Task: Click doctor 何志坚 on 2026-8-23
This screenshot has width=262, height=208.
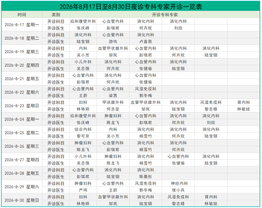Action: (113, 109)
